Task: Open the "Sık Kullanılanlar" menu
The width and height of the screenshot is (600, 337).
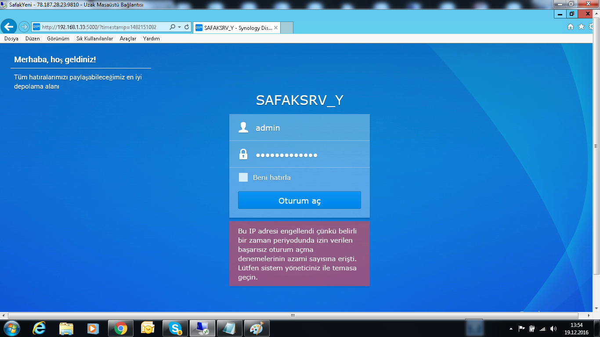Action: tap(94, 39)
